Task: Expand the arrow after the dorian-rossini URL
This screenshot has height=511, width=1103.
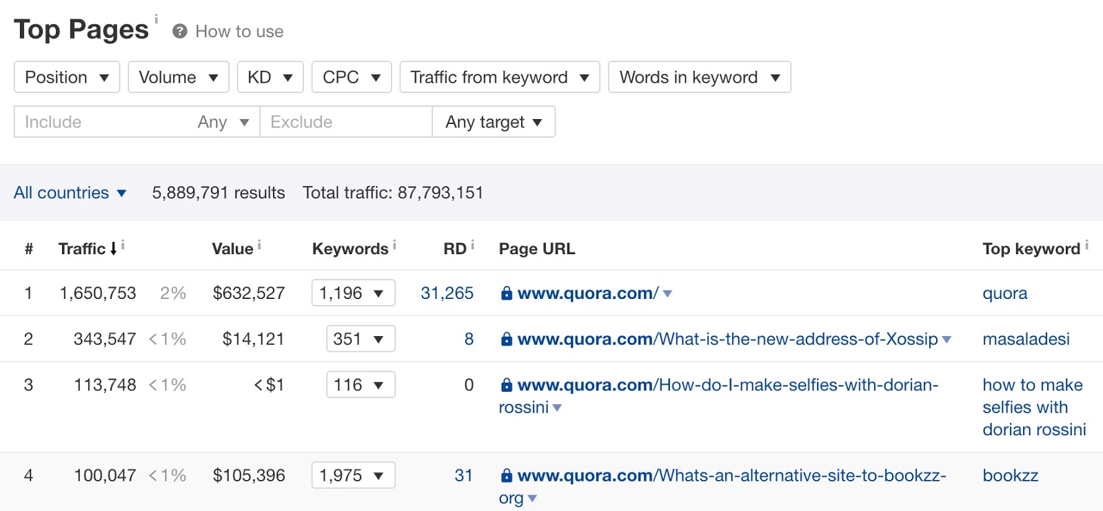Action: 557,408
